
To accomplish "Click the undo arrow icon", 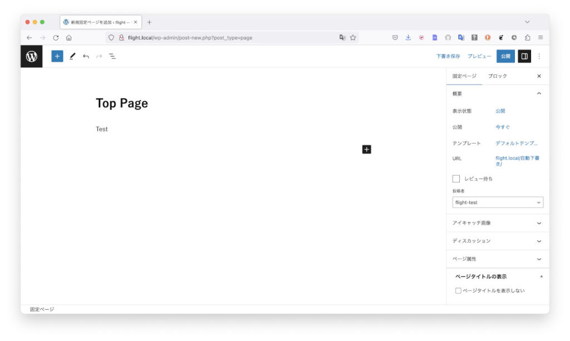I will pos(86,56).
